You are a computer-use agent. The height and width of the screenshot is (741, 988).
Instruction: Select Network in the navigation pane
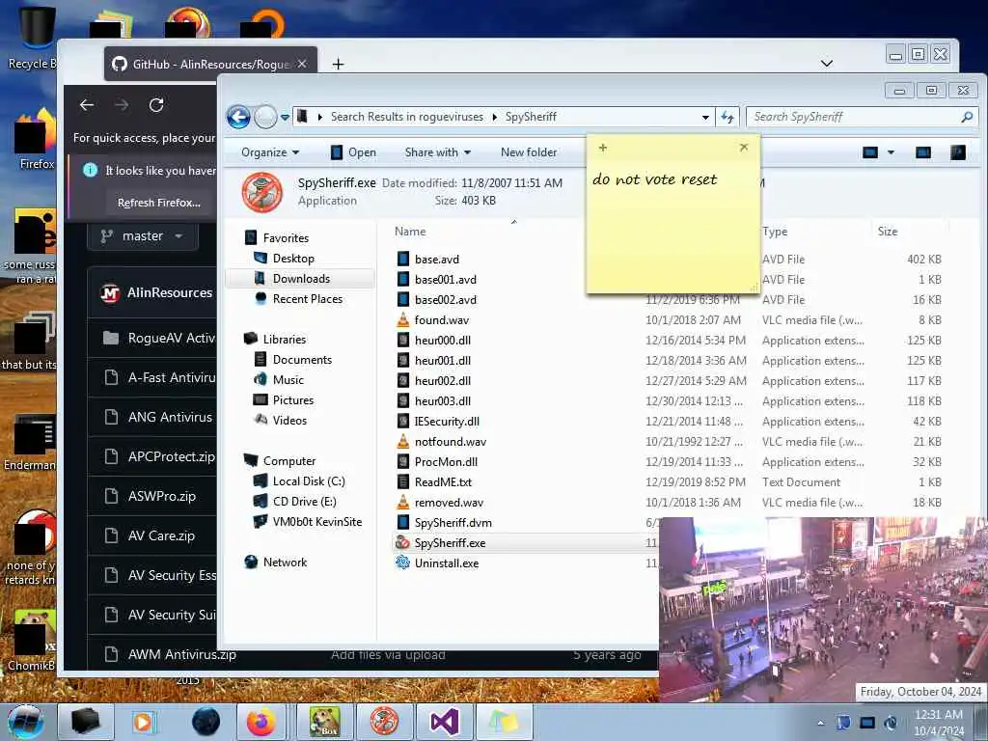pos(285,563)
